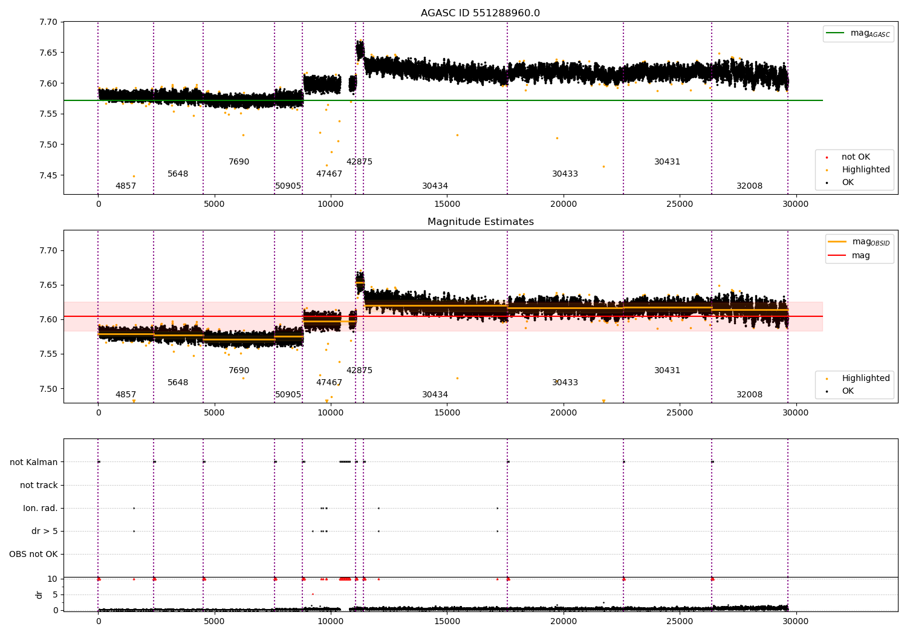This screenshot has width=907, height=635.
Task: Click obsid label 32008 in the AGASC ID plot
Action: point(749,186)
